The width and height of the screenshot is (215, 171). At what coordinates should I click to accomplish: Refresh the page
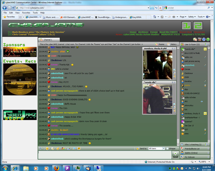tap(156, 8)
